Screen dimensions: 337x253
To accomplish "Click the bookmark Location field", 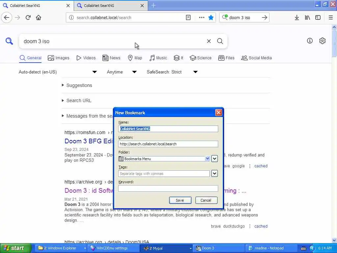I will pyautogui.click(x=168, y=144).
